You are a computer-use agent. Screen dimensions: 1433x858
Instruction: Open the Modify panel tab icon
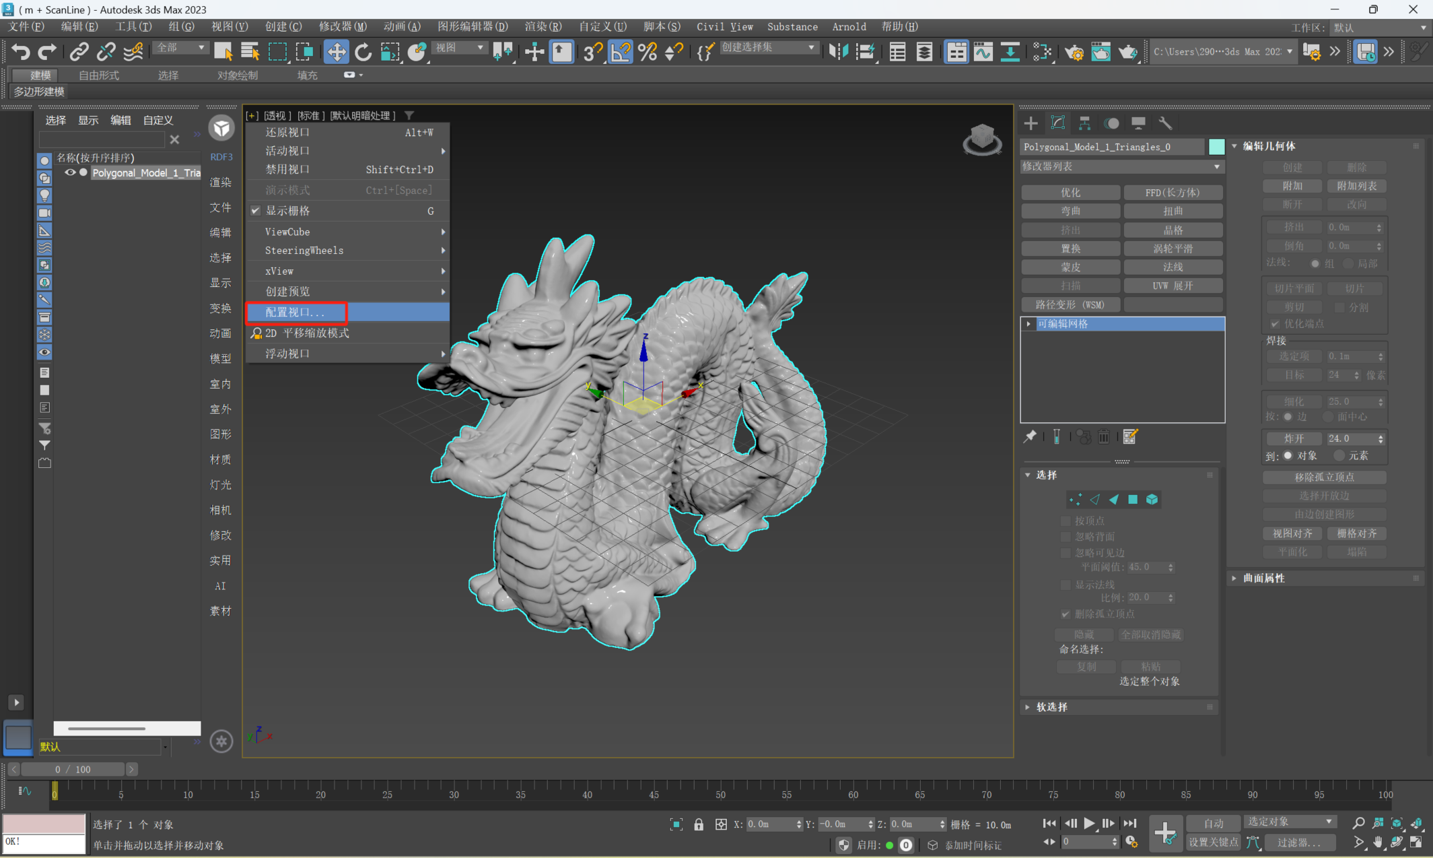point(1057,123)
